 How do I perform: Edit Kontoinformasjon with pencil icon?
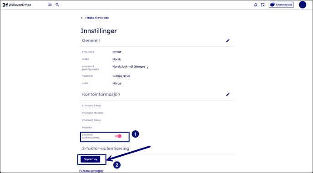(228, 94)
